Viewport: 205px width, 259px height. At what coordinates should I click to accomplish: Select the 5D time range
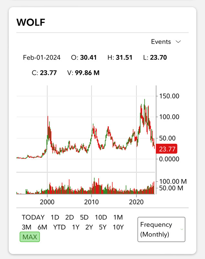pos(84,217)
